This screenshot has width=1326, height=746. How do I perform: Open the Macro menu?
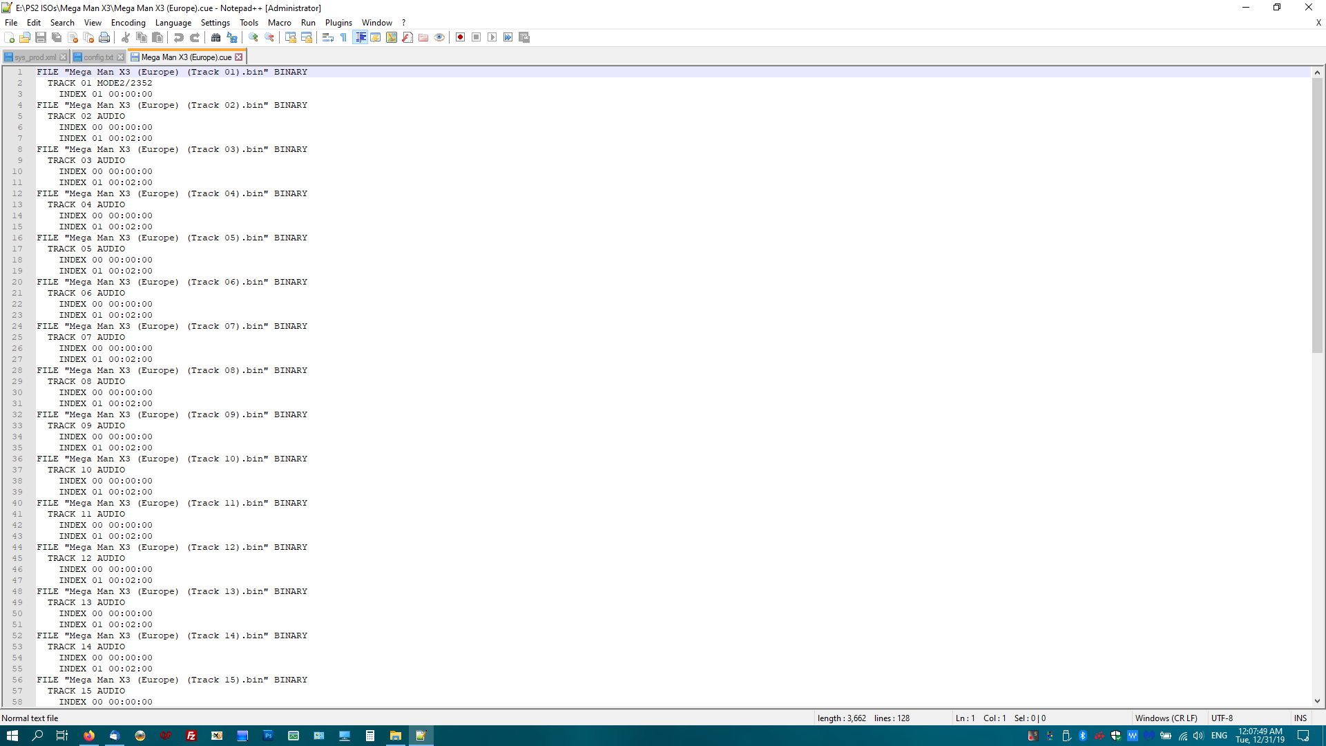280,23
